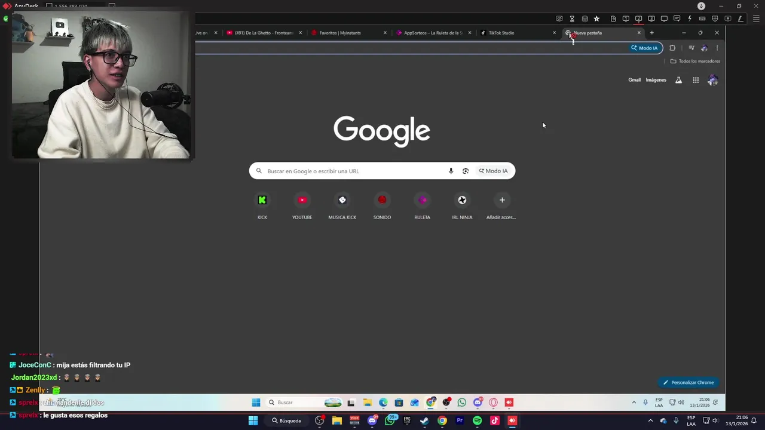Open Premiere Pro on local taskbar
The height and width of the screenshot is (430, 765).
coord(460,421)
